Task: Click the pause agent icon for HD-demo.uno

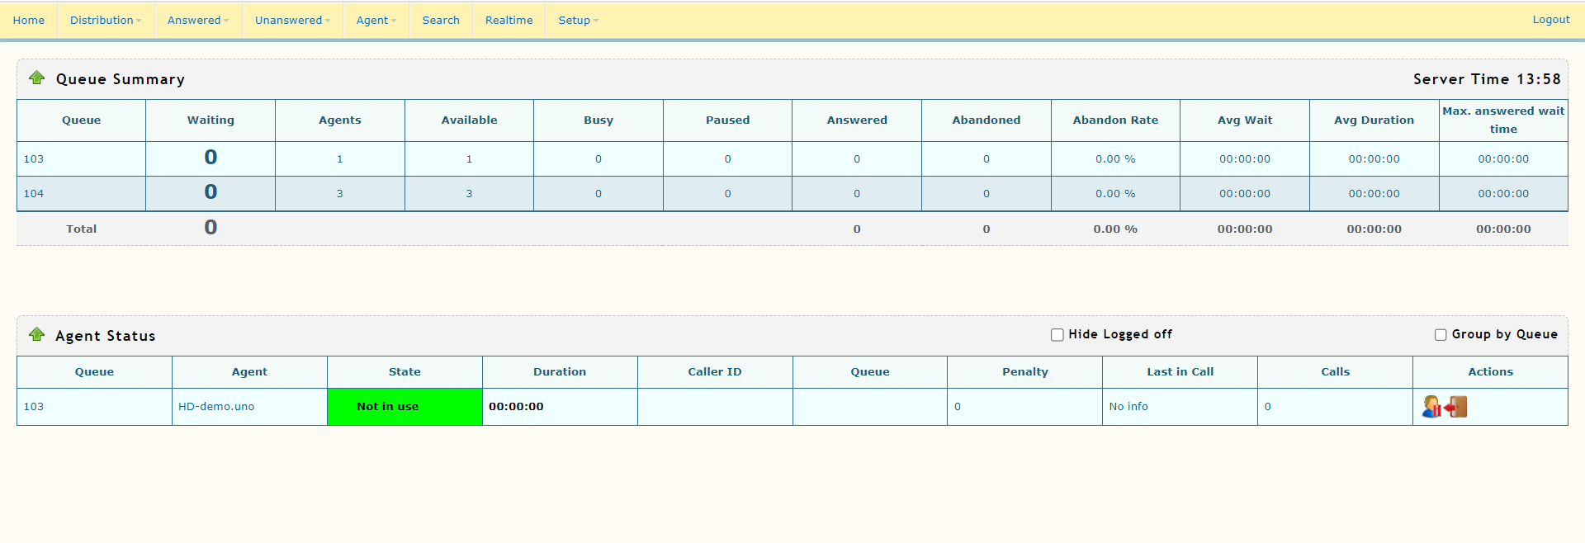Action: [x=1431, y=407]
